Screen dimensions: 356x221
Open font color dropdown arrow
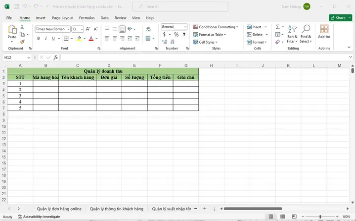coord(96,39)
